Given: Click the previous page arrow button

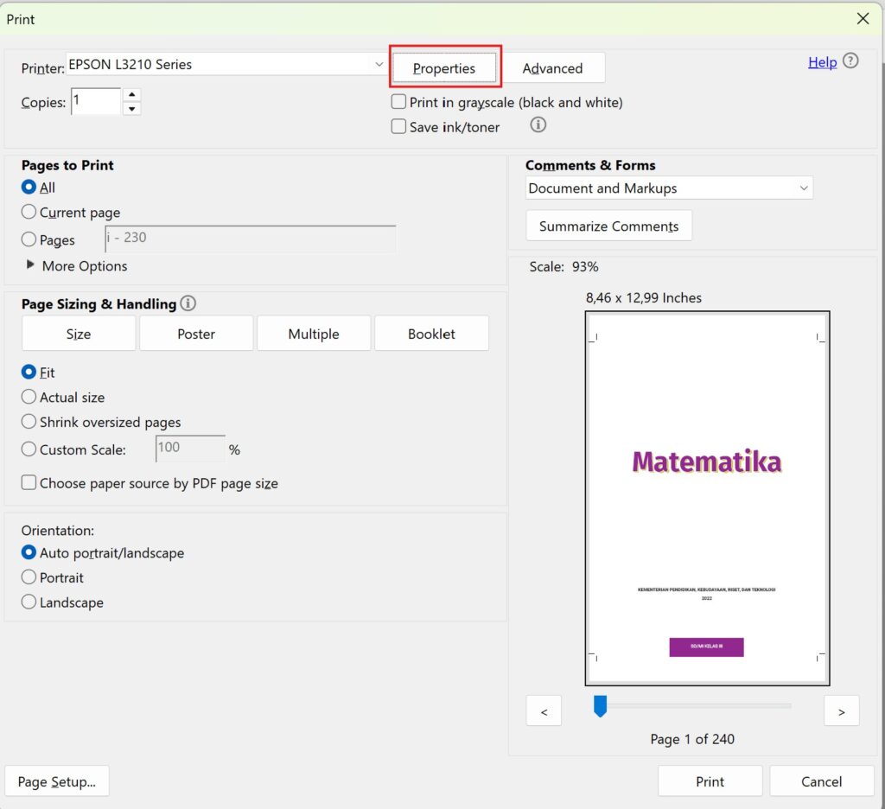Looking at the screenshot, I should pyautogui.click(x=544, y=710).
